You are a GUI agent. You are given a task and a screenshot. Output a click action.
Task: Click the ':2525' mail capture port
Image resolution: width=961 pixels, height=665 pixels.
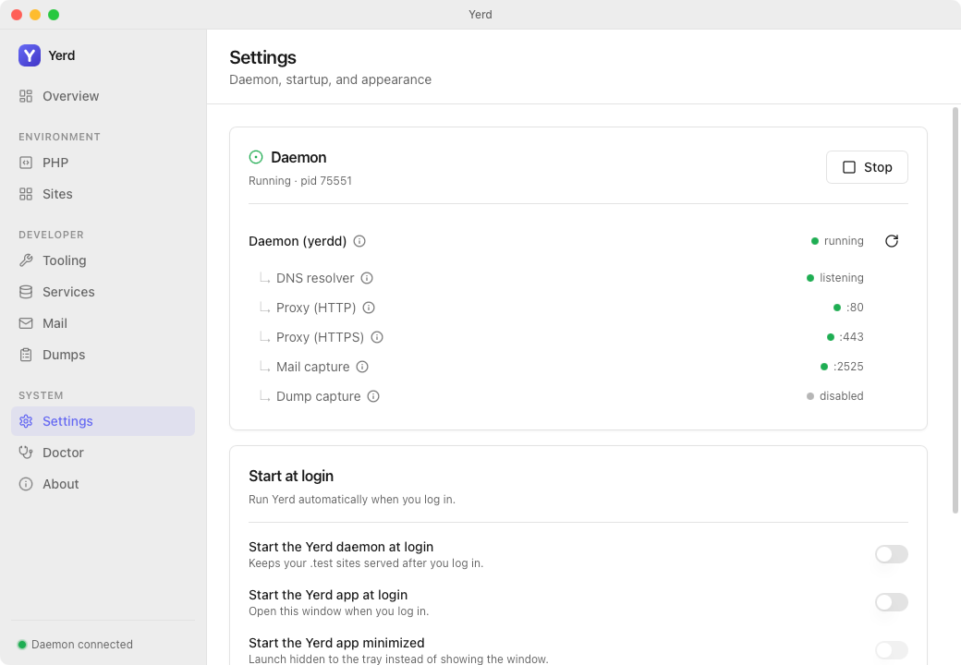[x=848, y=367]
